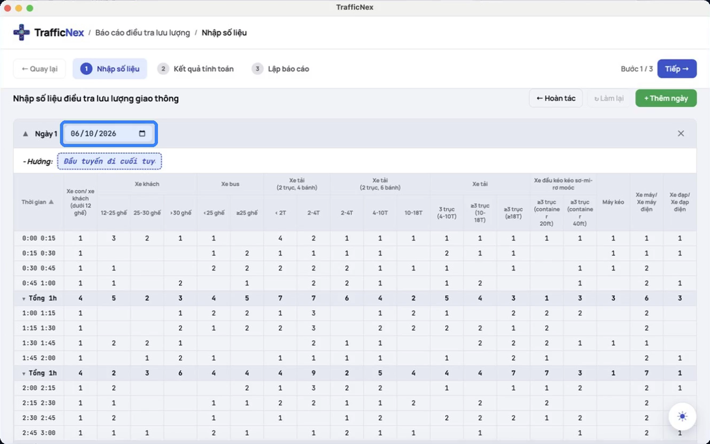Click the ≥25 ghế column header
Viewport: 710px width, 444px height.
247,213
